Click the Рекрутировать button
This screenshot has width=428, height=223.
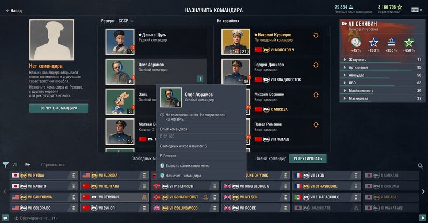(308, 158)
